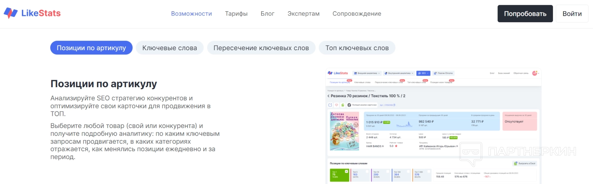The height and width of the screenshot is (184, 593).
Task: Click the hair bands product thumbnail
Action: tap(344, 131)
